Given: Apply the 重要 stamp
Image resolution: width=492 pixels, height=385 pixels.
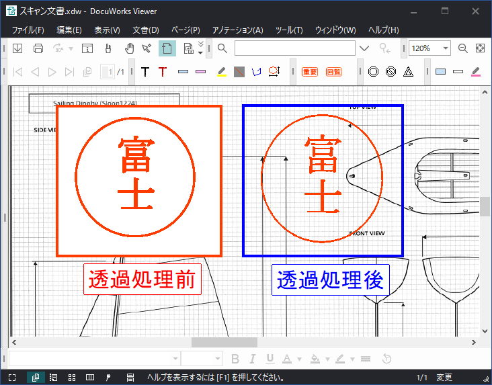Looking at the screenshot, I should pyautogui.click(x=310, y=72).
